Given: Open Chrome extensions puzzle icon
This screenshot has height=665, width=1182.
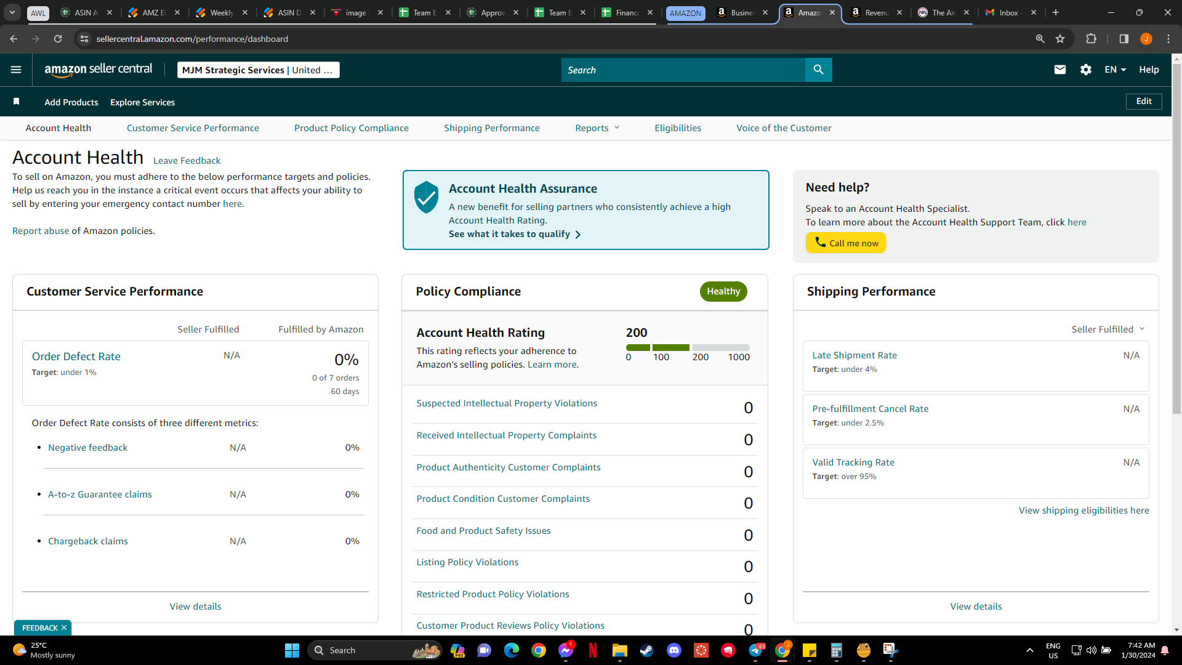Looking at the screenshot, I should point(1091,39).
